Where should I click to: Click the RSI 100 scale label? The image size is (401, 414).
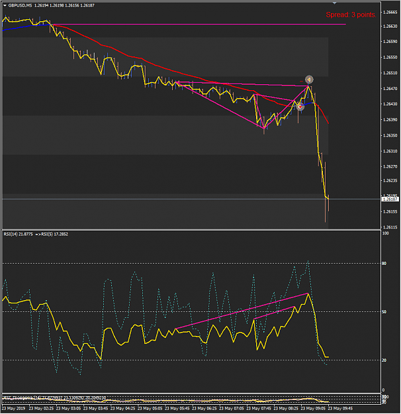385,233
